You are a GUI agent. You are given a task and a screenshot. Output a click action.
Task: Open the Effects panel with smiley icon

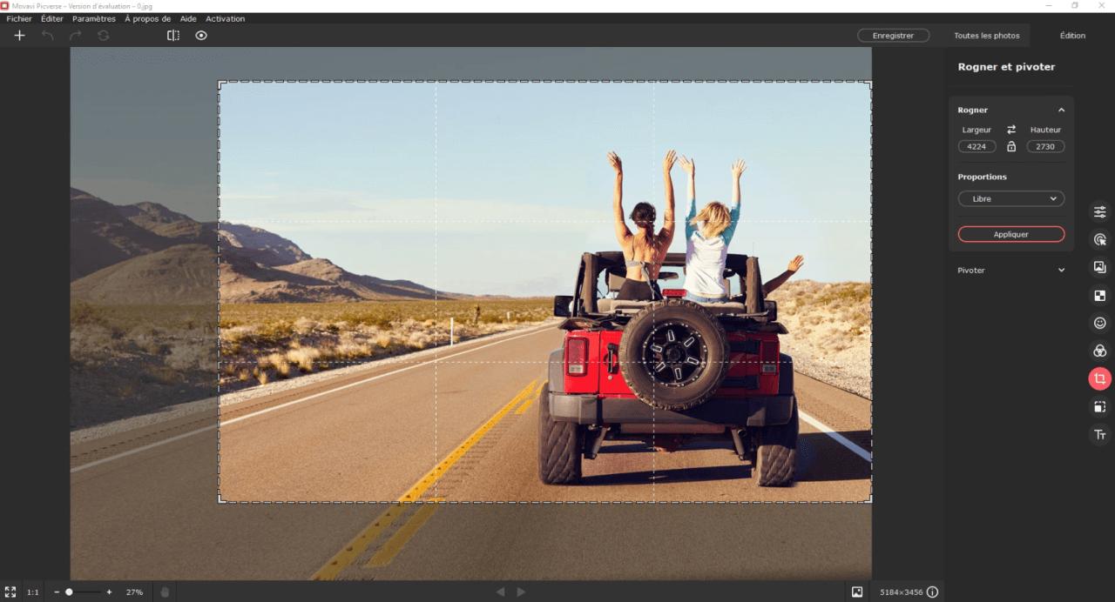pos(1099,323)
